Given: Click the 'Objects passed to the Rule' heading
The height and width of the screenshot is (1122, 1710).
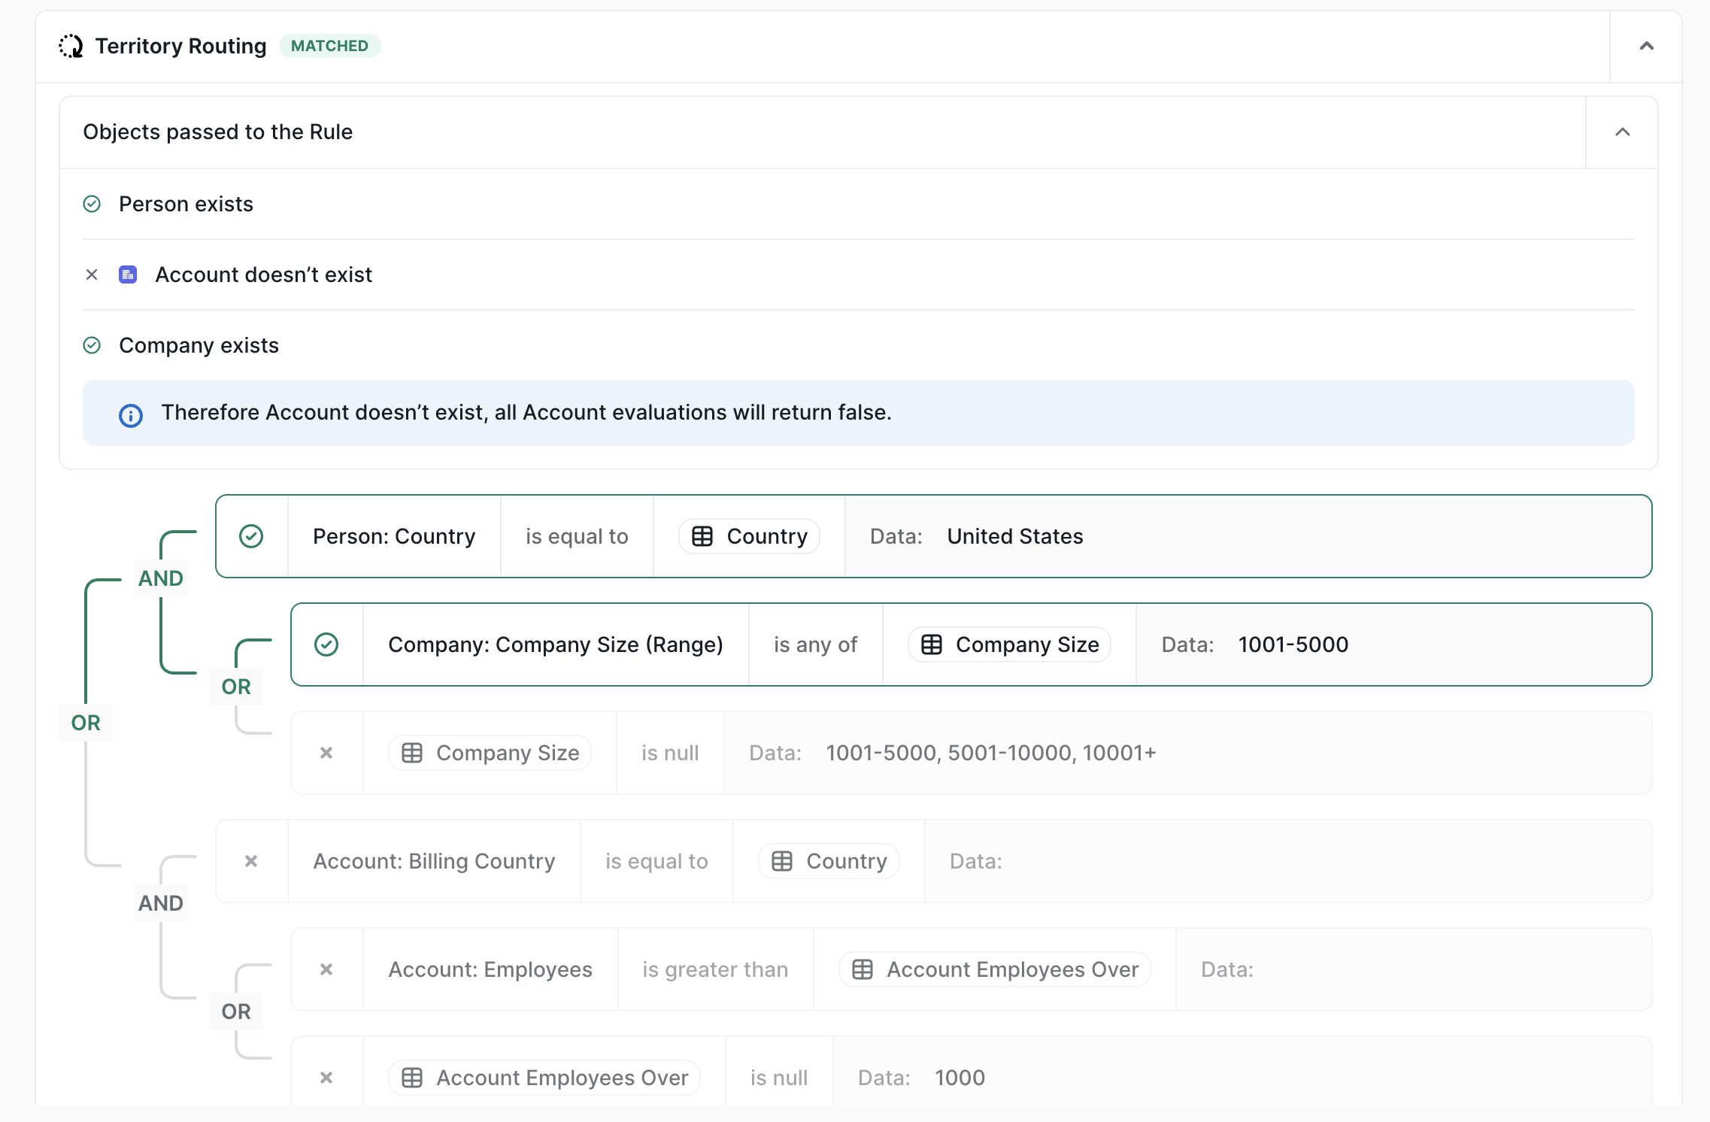Looking at the screenshot, I should point(218,132).
